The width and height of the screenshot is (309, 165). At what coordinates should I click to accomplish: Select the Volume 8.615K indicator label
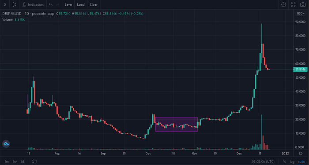pyautogui.click(x=13, y=20)
